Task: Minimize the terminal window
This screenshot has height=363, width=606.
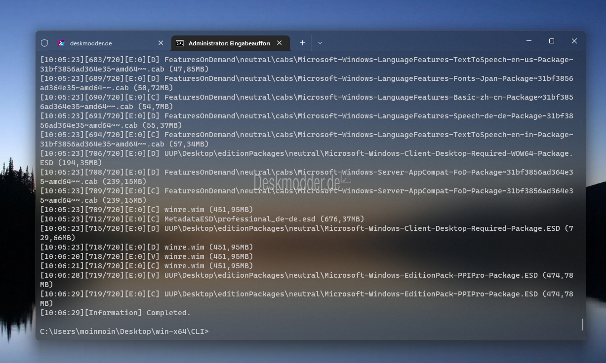Action: 529,41
